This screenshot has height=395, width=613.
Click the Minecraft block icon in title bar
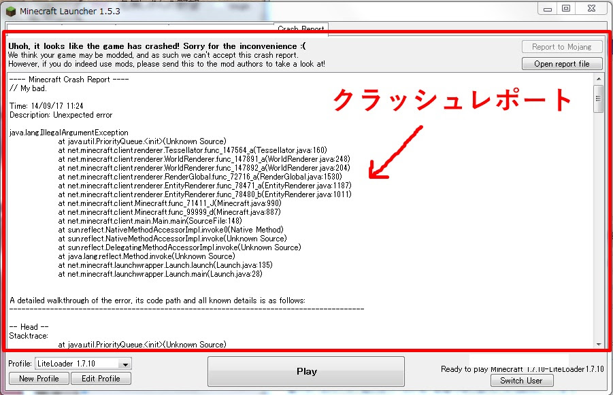(11, 12)
